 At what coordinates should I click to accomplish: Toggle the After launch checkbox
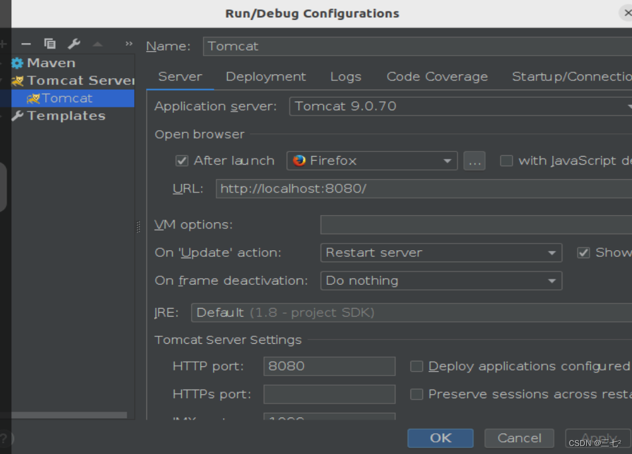182,161
